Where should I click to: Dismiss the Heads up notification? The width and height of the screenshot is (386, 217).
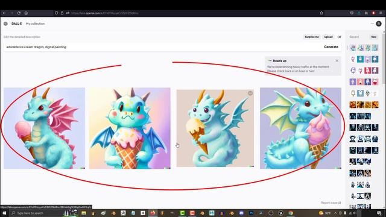coord(337,61)
